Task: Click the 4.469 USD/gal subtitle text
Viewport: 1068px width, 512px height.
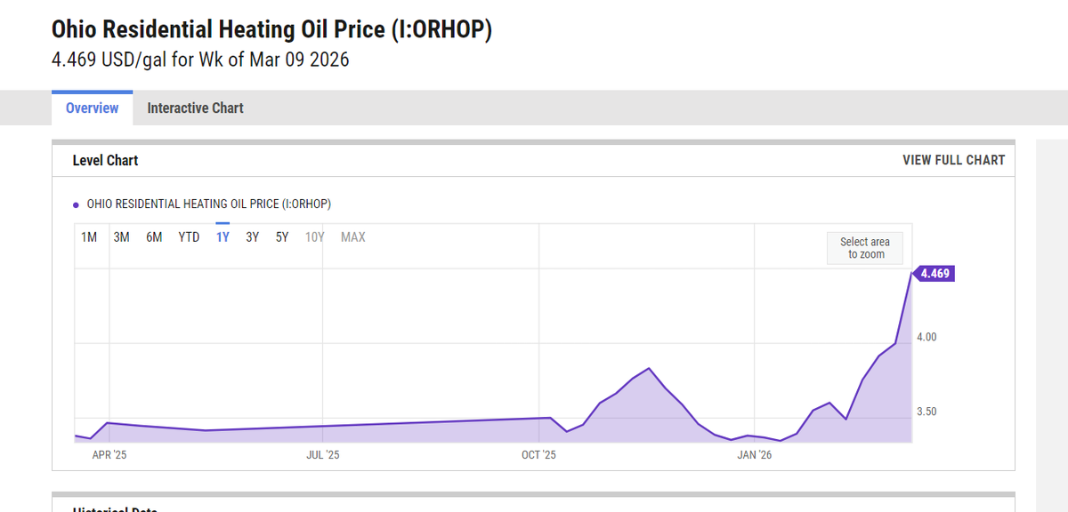Action: point(200,60)
